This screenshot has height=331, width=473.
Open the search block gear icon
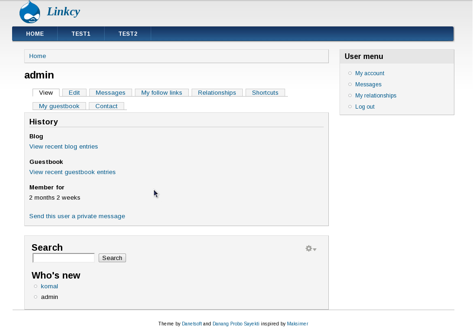click(309, 248)
